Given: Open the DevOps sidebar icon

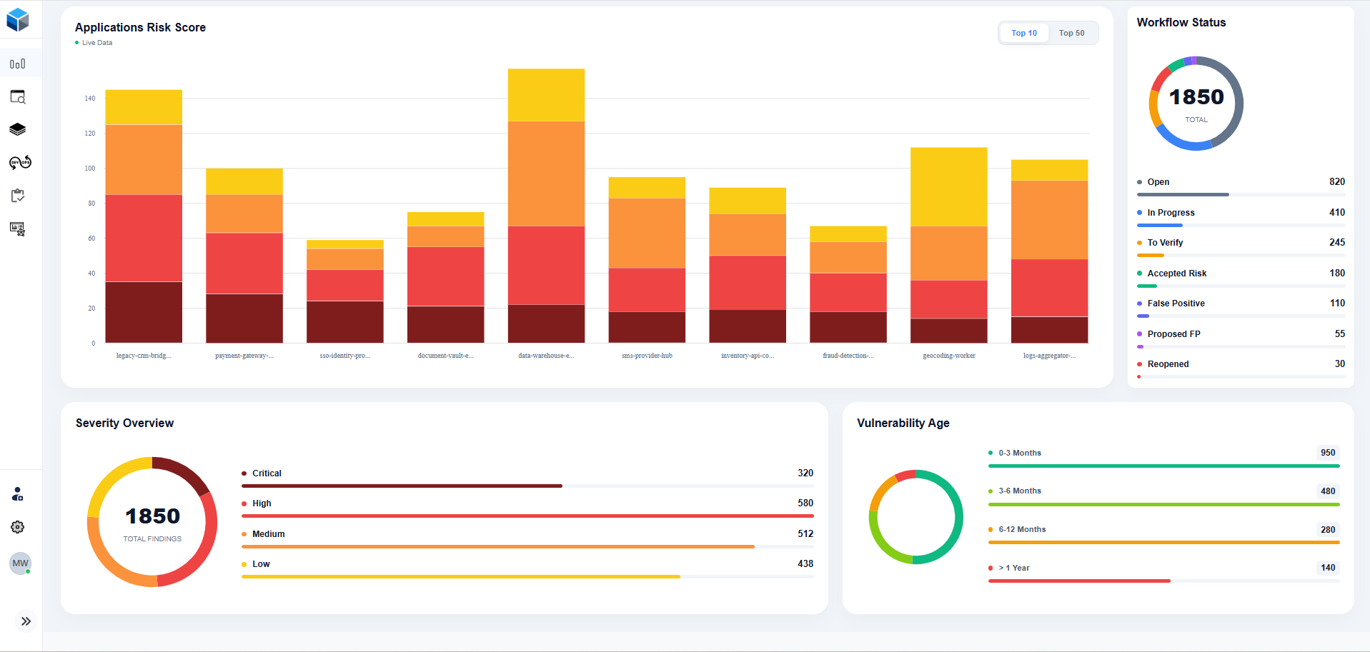Looking at the screenshot, I should click(x=19, y=163).
